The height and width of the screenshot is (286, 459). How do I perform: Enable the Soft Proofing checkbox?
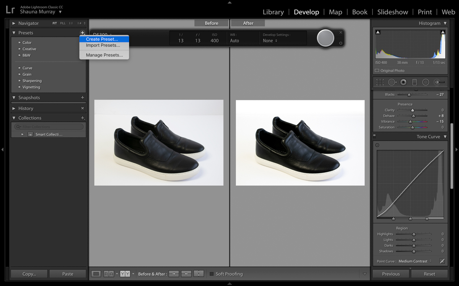tap(212, 274)
